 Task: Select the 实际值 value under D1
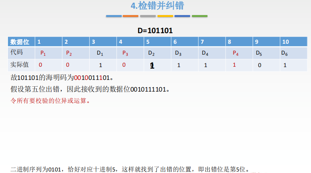click(101, 65)
